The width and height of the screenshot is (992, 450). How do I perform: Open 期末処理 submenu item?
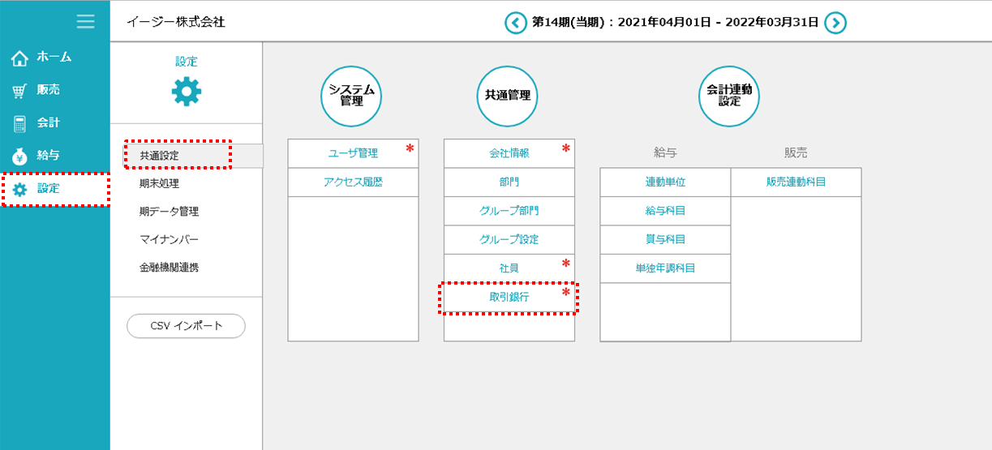(x=159, y=183)
